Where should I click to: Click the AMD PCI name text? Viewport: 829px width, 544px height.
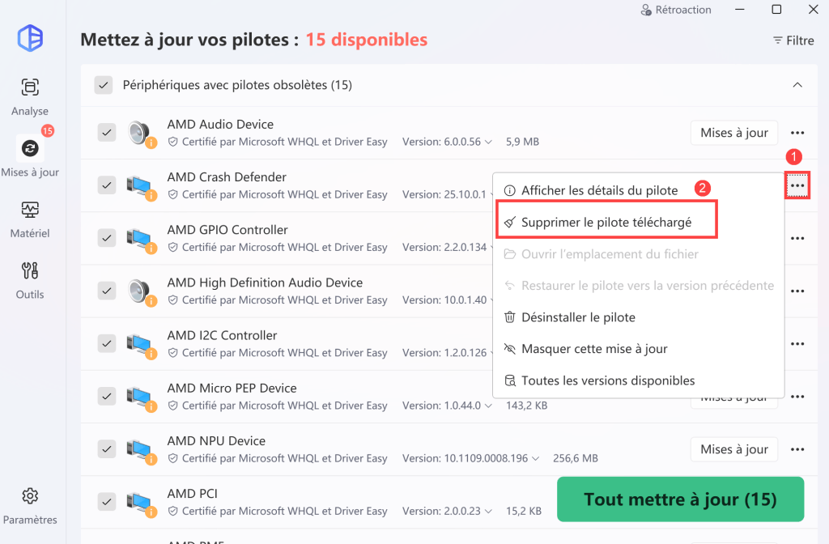(x=193, y=494)
